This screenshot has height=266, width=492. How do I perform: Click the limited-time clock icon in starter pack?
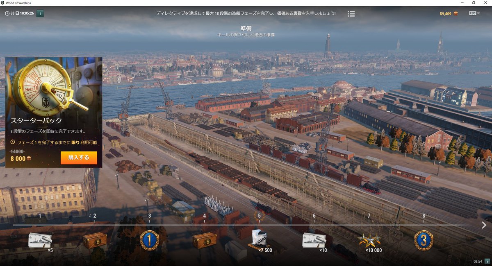[x=12, y=142]
